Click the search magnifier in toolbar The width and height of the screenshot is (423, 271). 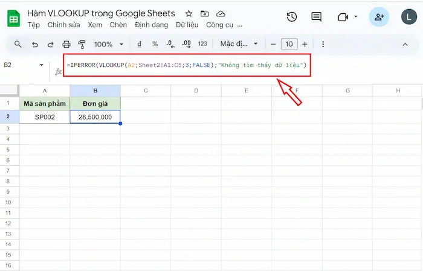(x=18, y=44)
